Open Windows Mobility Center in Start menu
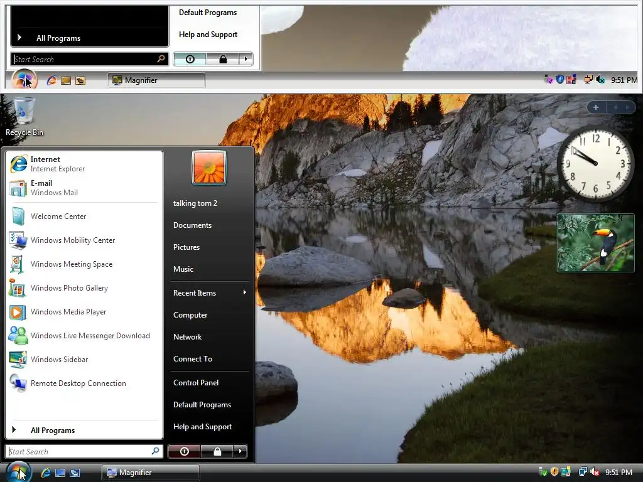Viewport: 643px width, 482px height. pyautogui.click(x=84, y=240)
